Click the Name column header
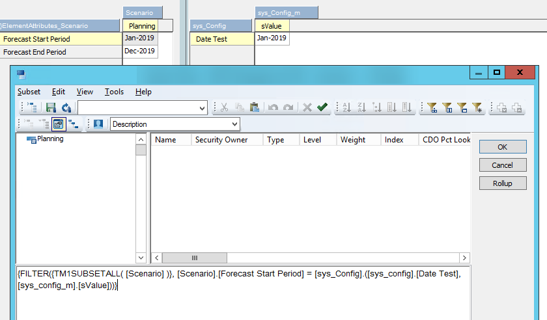Image resolution: width=547 pixels, height=320 pixels. pos(171,140)
